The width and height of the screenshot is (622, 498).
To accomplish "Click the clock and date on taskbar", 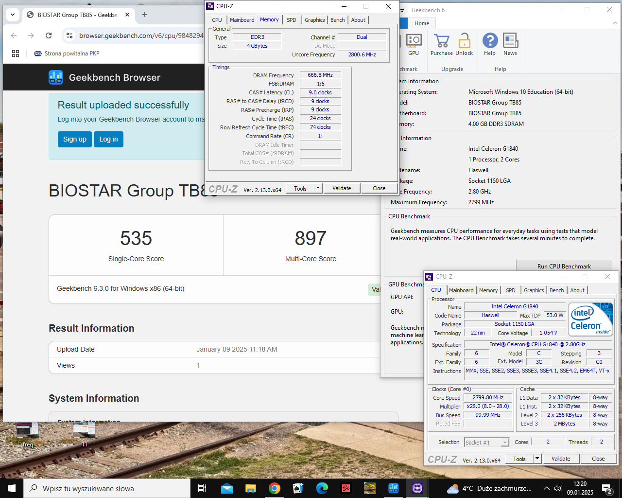I will point(580,488).
